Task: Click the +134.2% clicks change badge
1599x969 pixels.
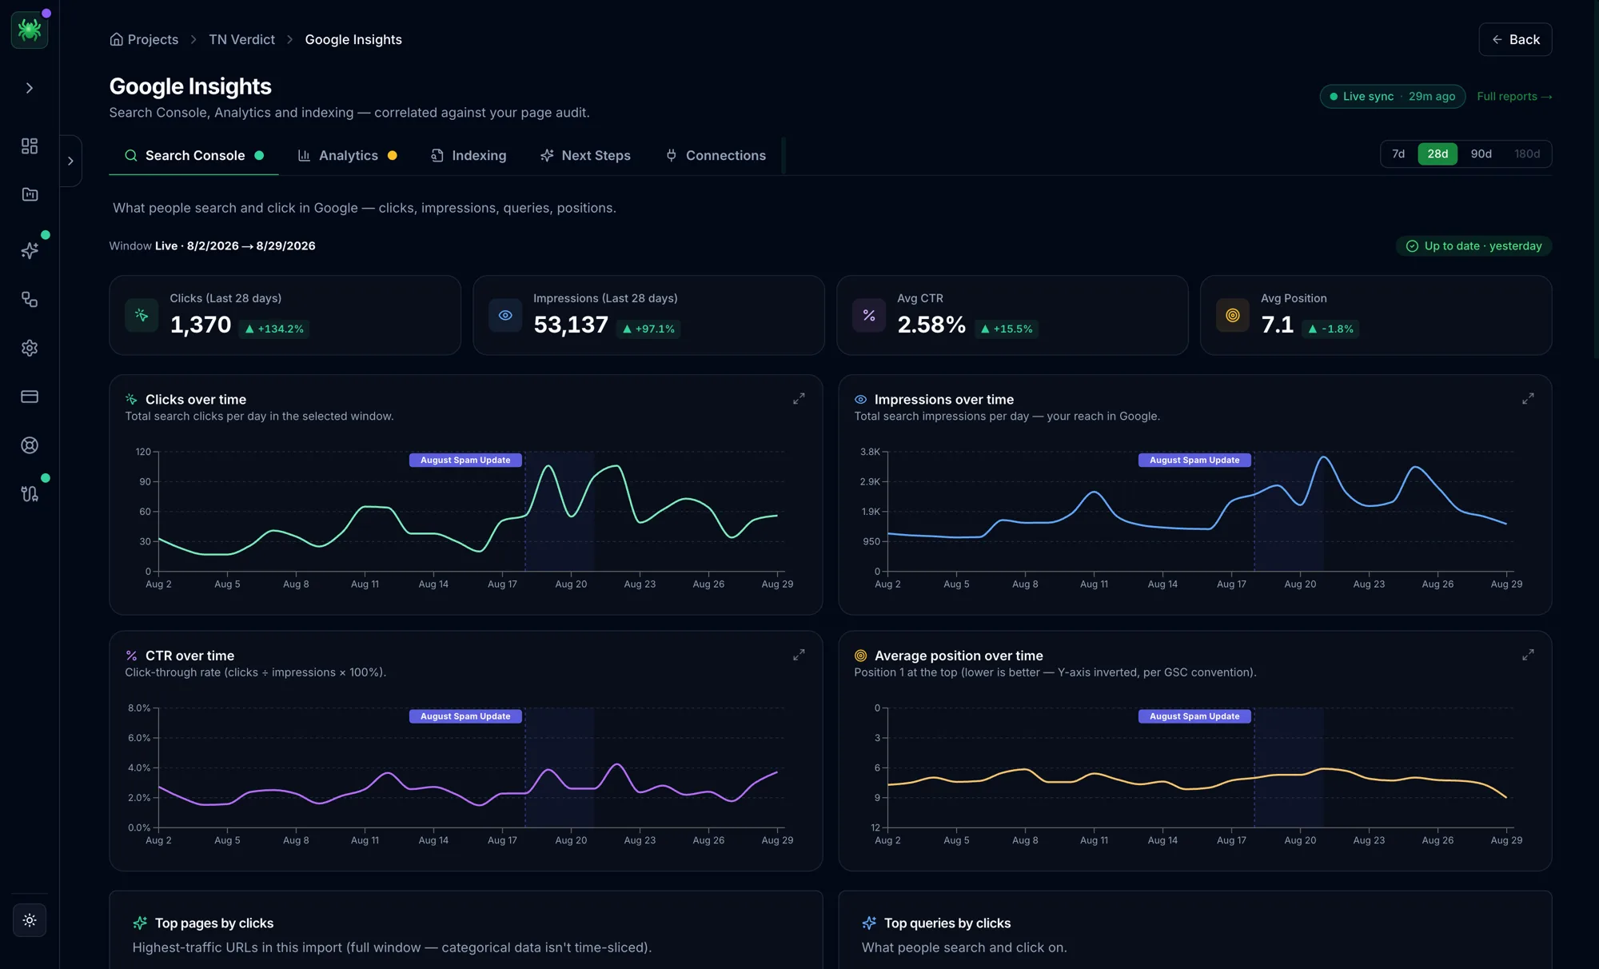Action: point(274,329)
